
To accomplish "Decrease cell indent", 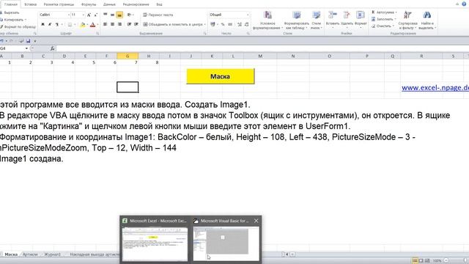I will [129, 24].
